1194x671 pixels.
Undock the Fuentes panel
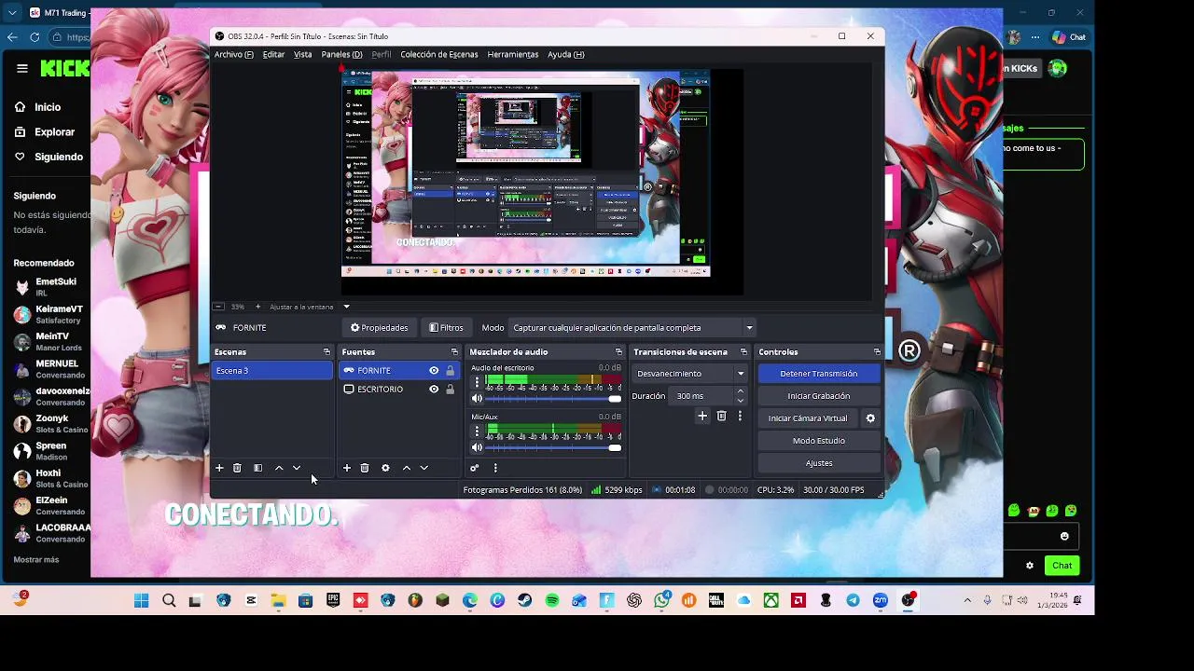click(x=454, y=352)
